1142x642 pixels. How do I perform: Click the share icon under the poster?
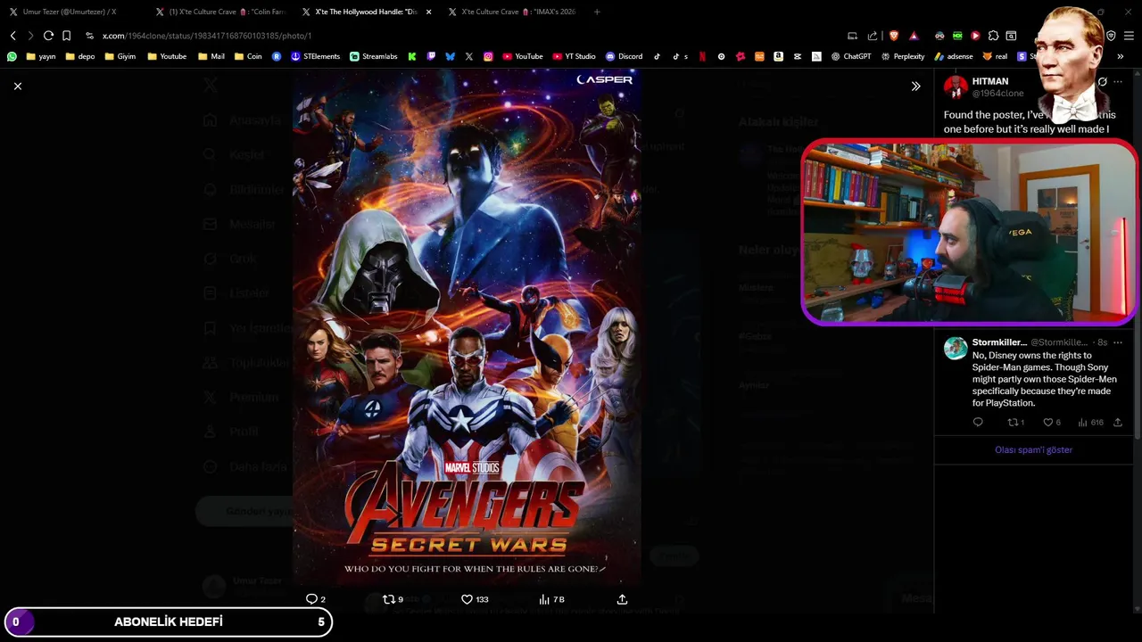(x=622, y=599)
